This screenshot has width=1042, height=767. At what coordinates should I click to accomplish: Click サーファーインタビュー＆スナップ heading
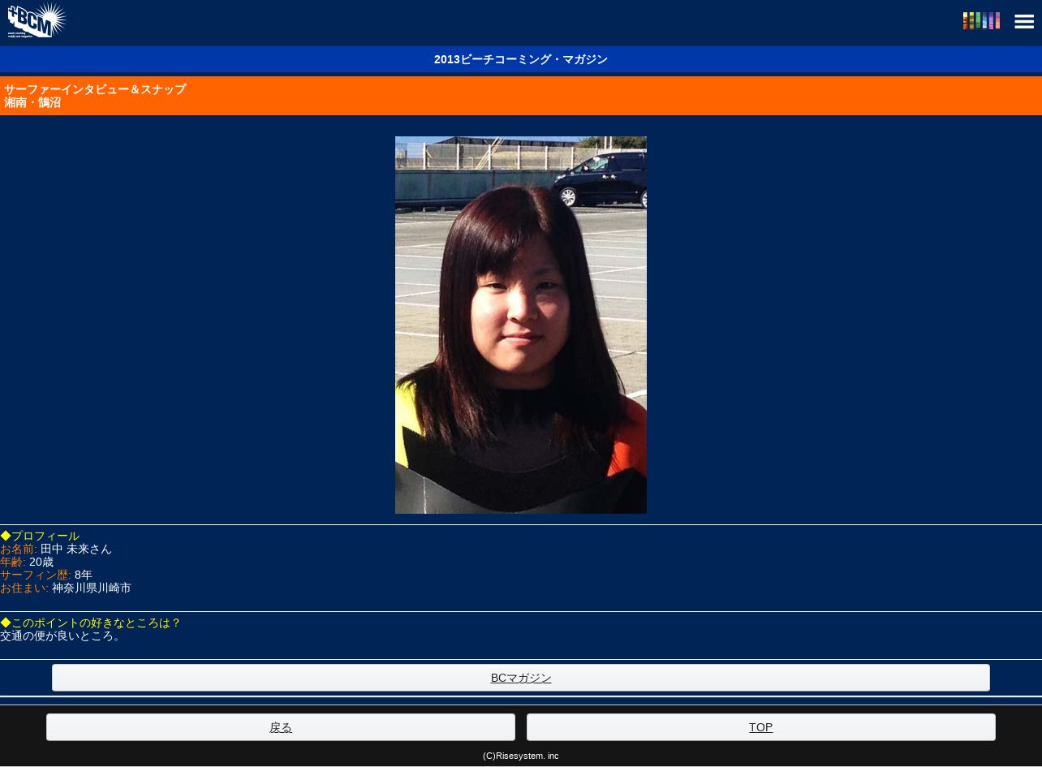pos(95,89)
